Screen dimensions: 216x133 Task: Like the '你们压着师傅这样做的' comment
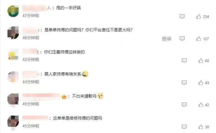[201, 61]
